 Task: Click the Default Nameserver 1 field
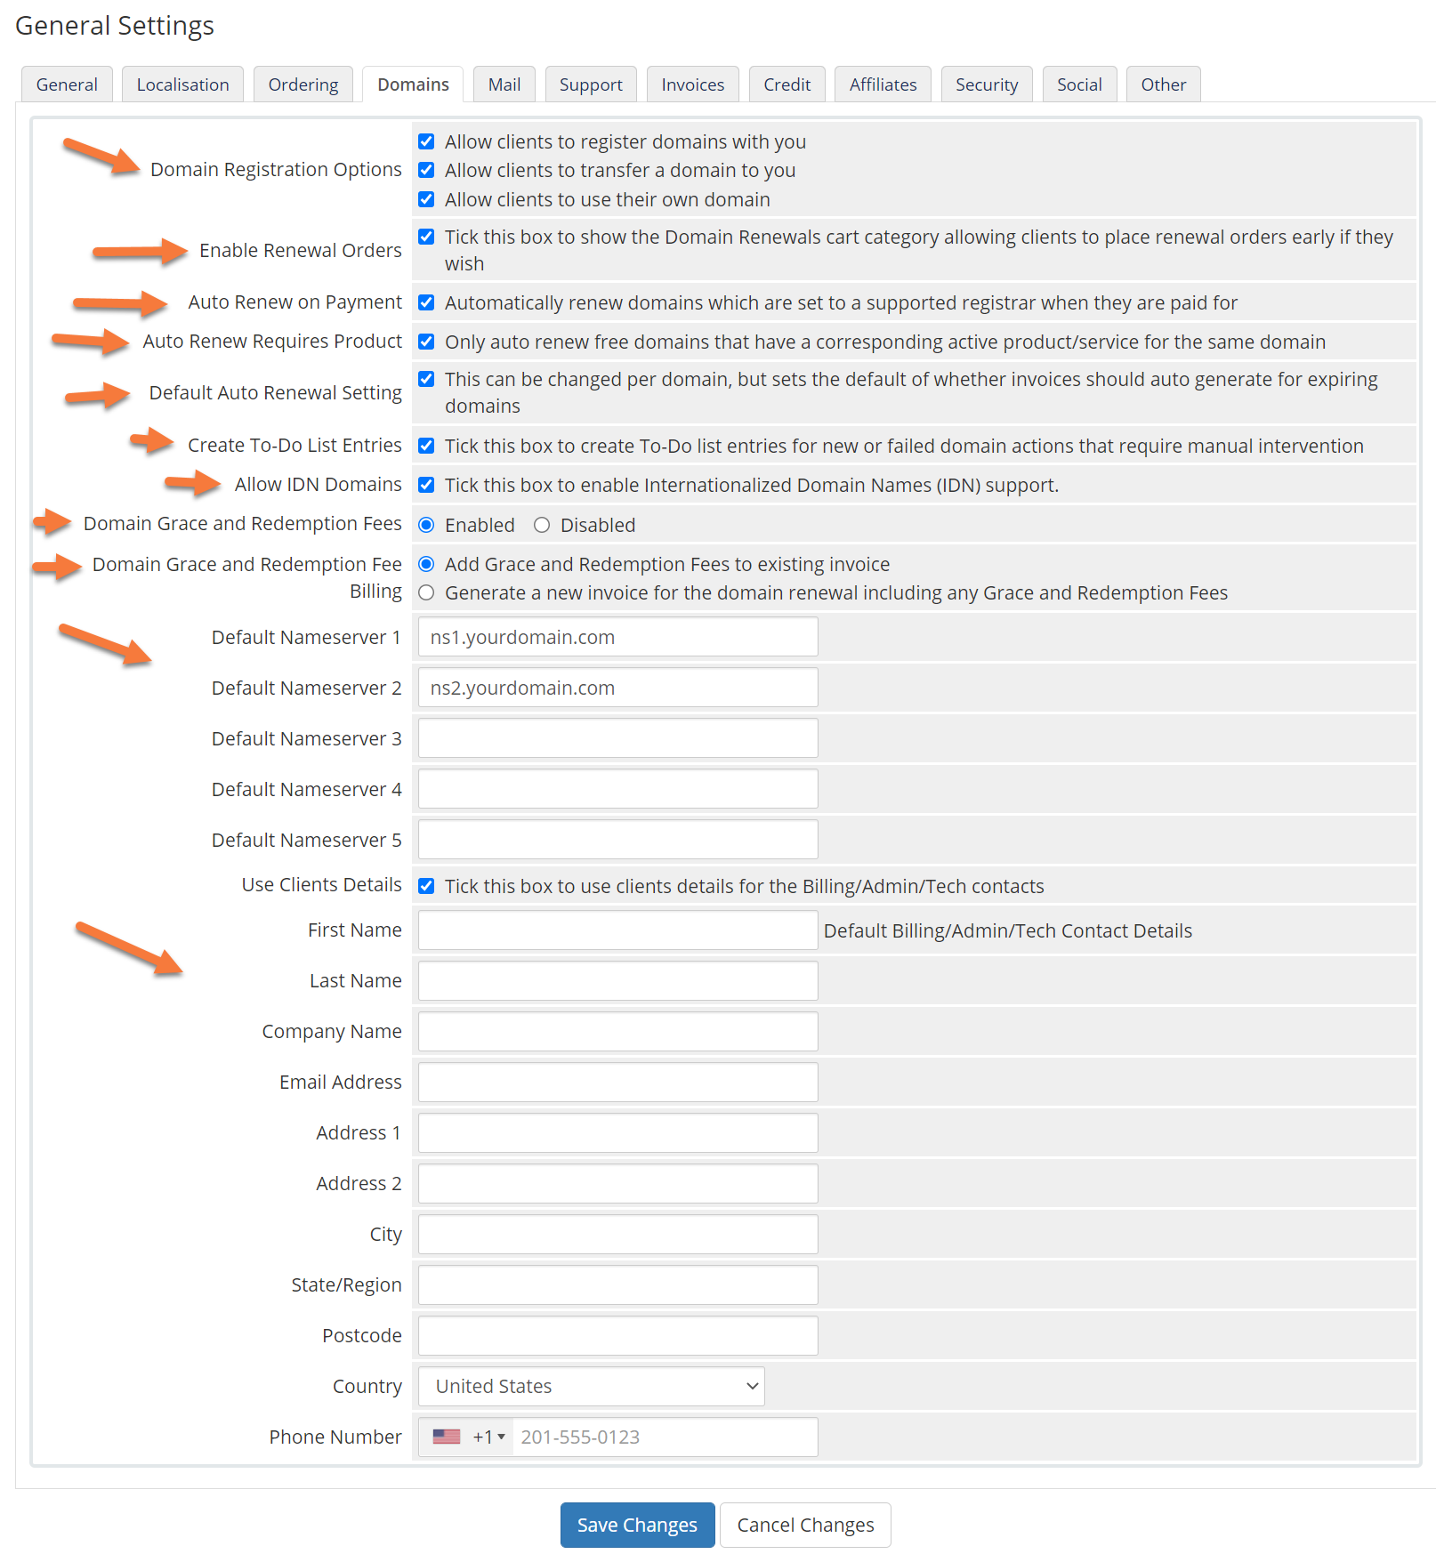[617, 637]
